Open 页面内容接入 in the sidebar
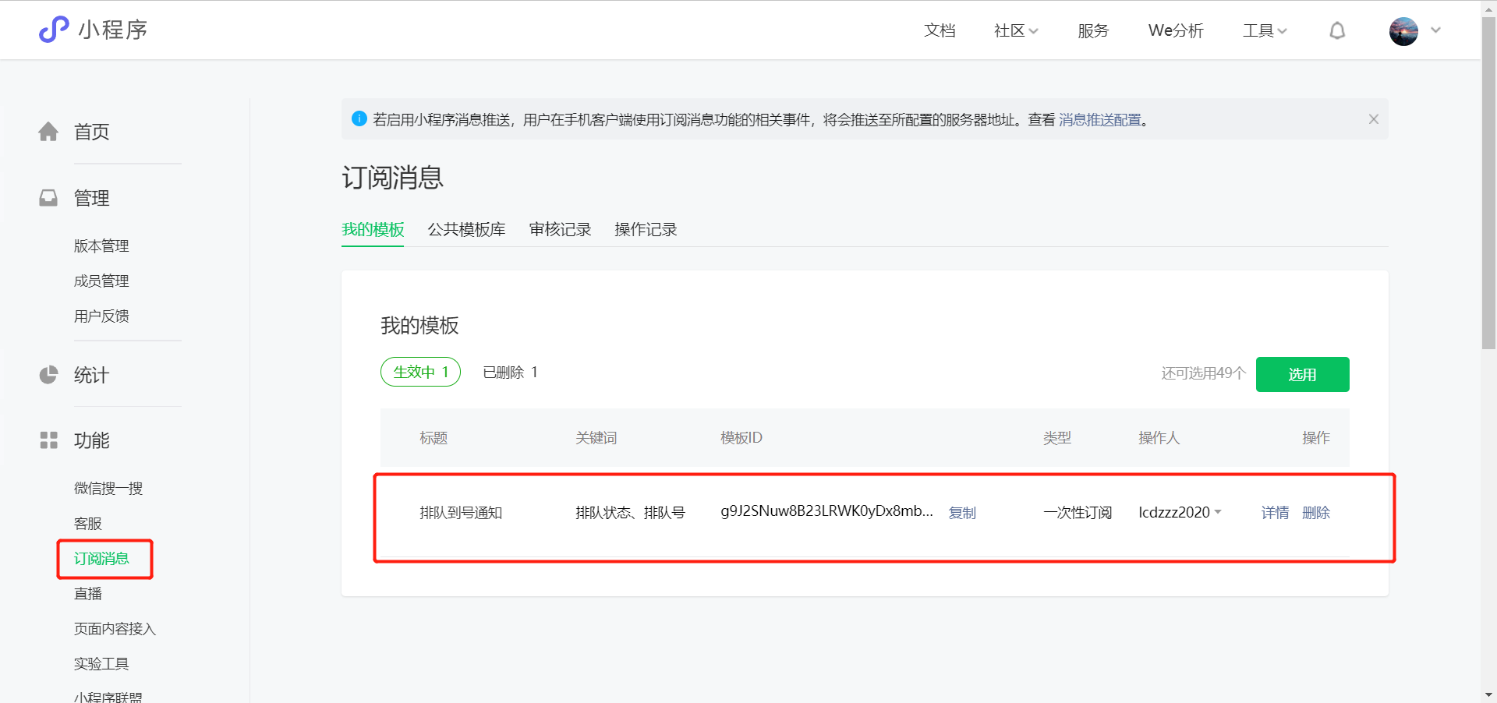 tap(115, 628)
